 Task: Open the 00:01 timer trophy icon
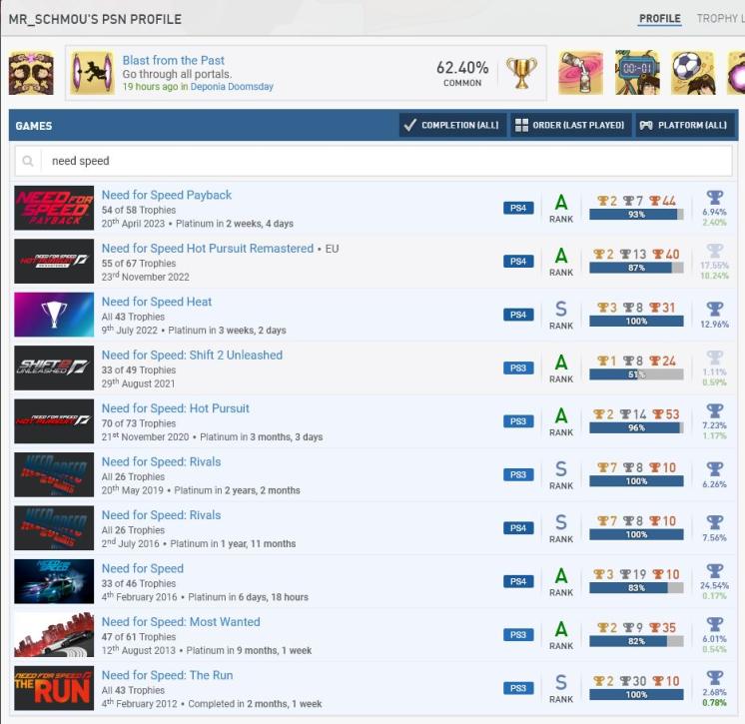[x=637, y=73]
